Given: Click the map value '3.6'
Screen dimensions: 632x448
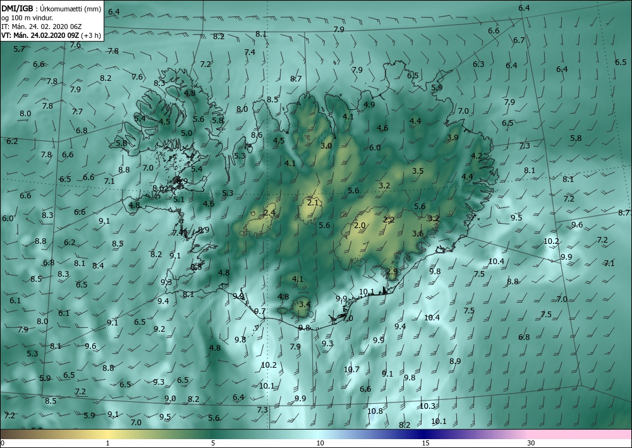Looking at the screenshot, I should pos(418,234).
